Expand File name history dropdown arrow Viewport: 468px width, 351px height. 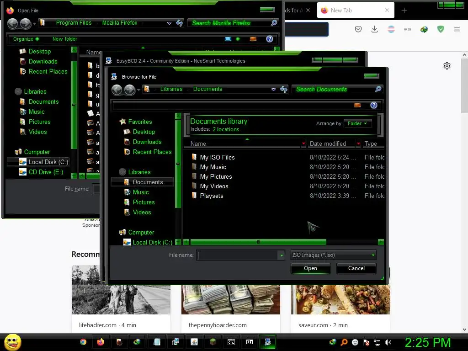click(x=282, y=255)
